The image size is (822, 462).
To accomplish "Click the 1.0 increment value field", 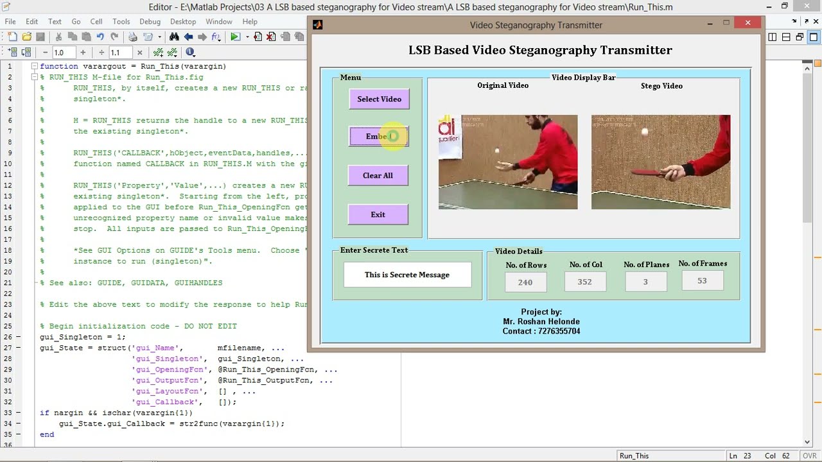I will pyautogui.click(x=64, y=52).
